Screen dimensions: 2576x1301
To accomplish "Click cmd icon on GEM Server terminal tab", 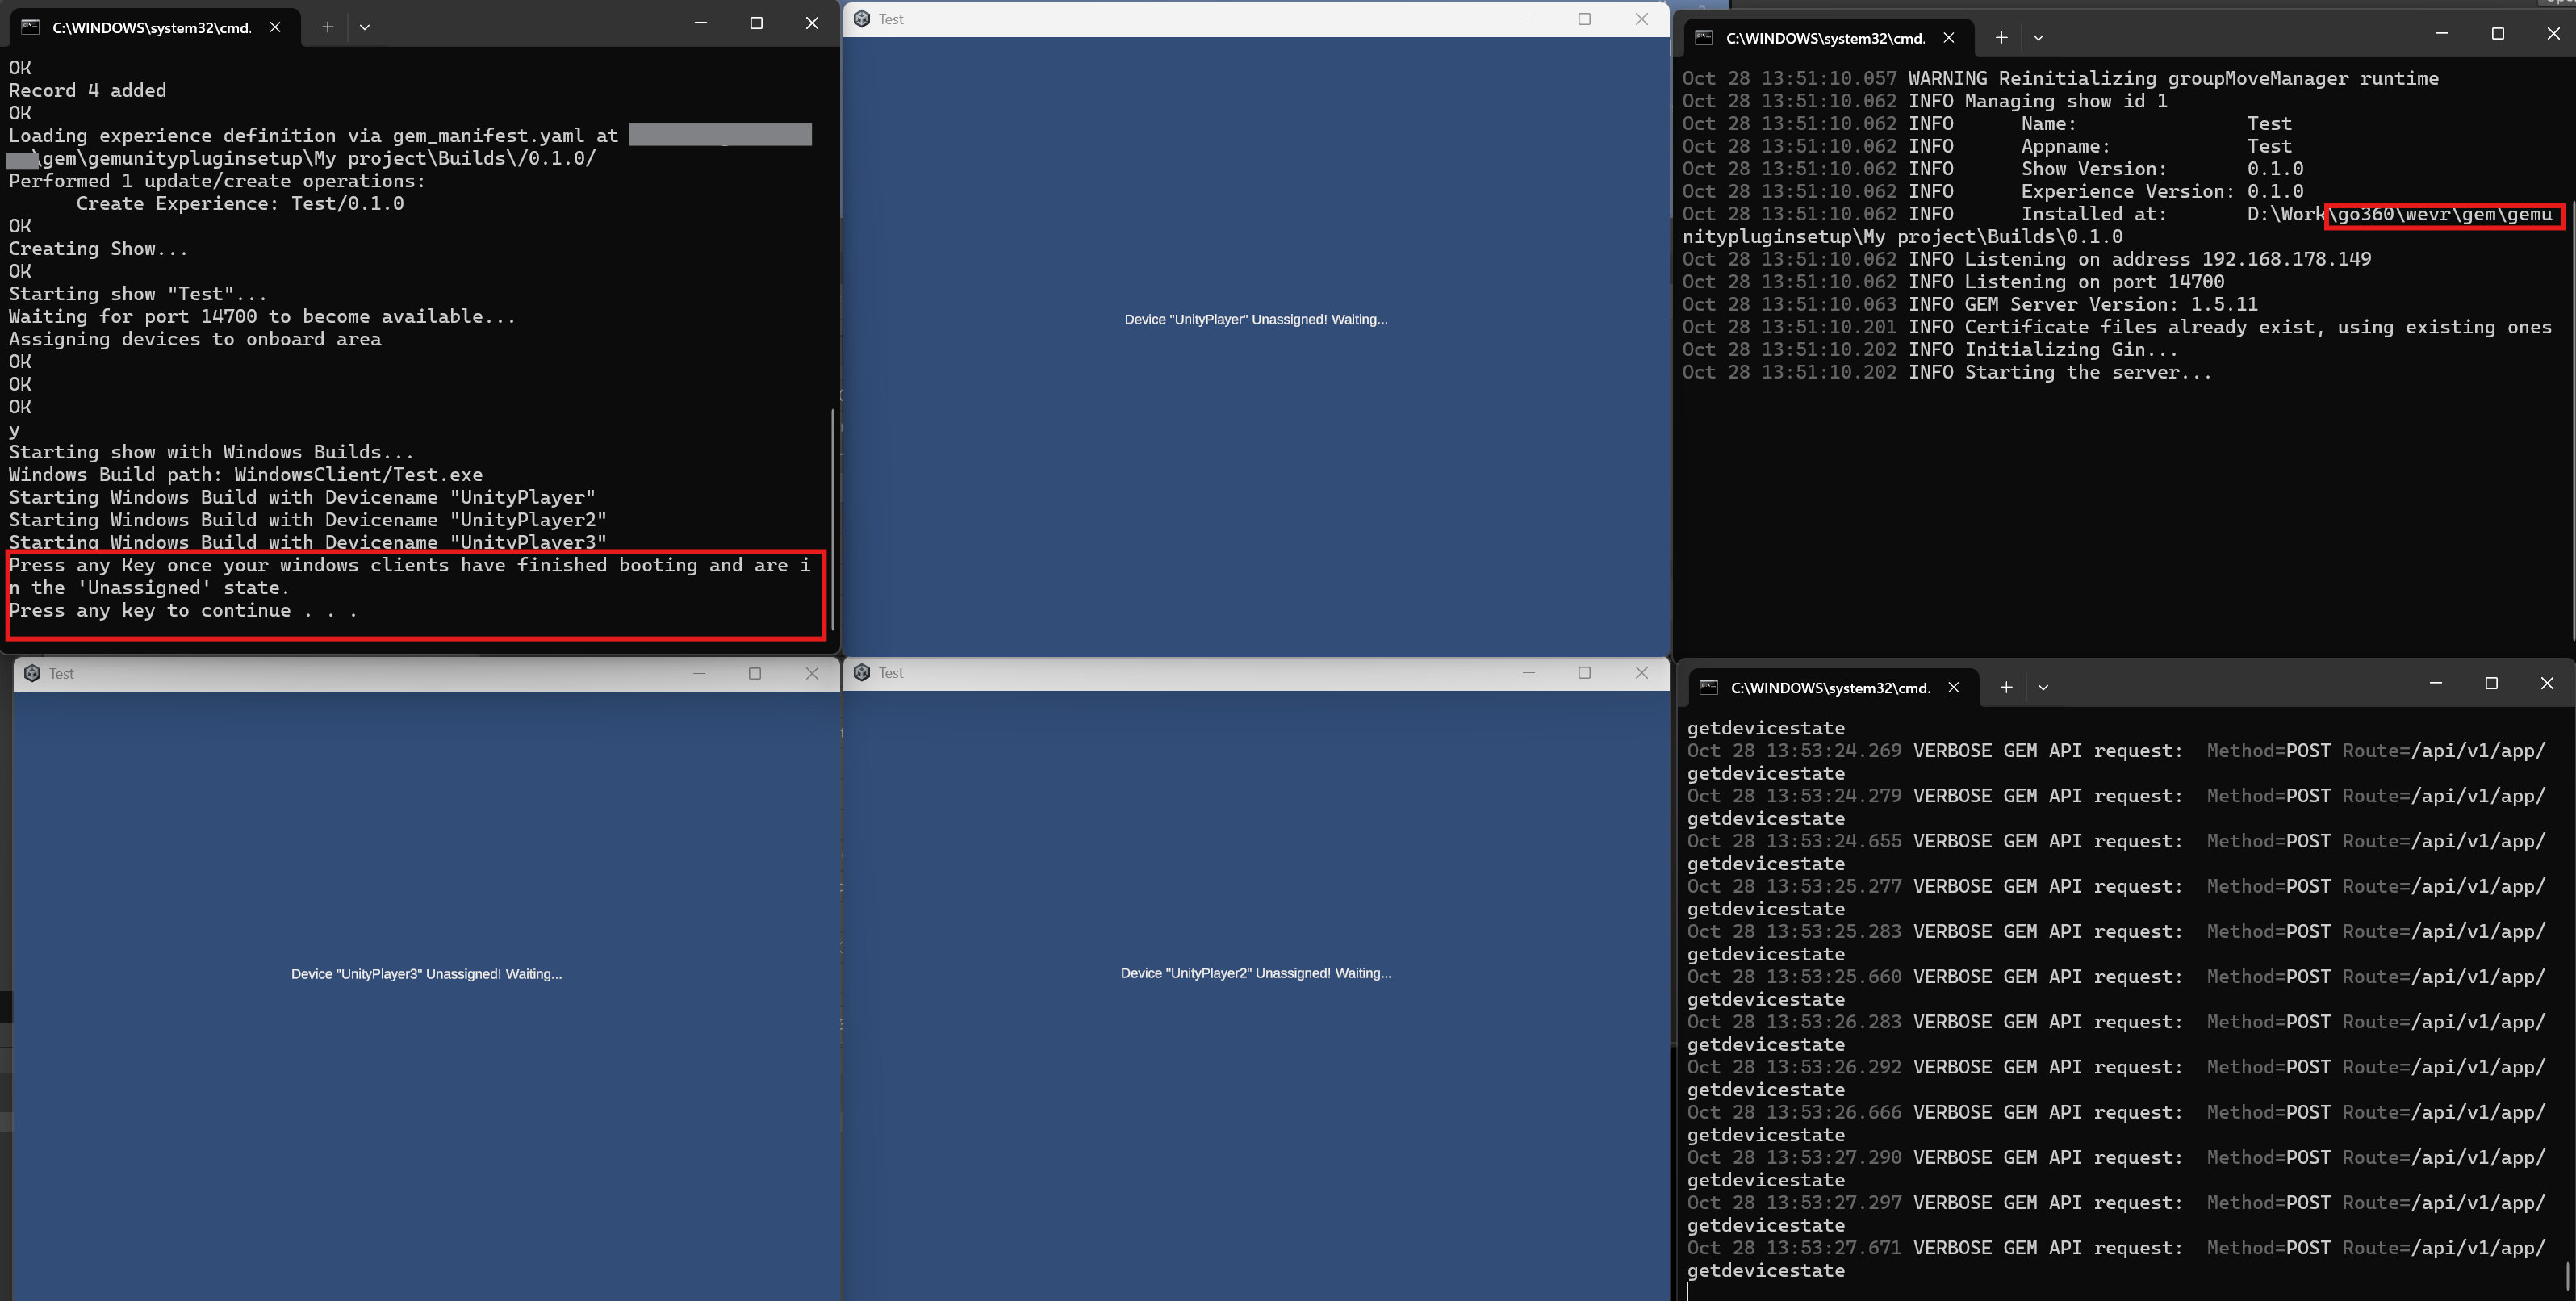I will point(1705,38).
